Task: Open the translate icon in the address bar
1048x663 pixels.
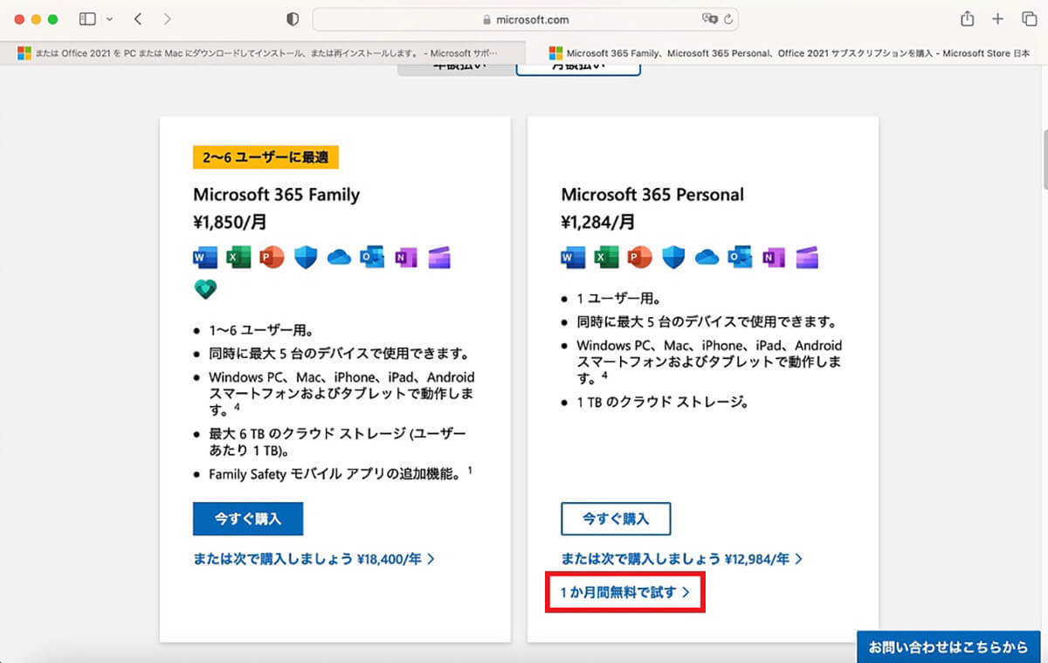Action: point(709,18)
